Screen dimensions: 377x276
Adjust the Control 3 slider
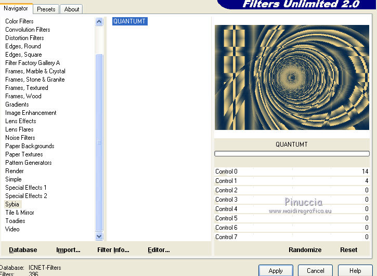(292, 200)
